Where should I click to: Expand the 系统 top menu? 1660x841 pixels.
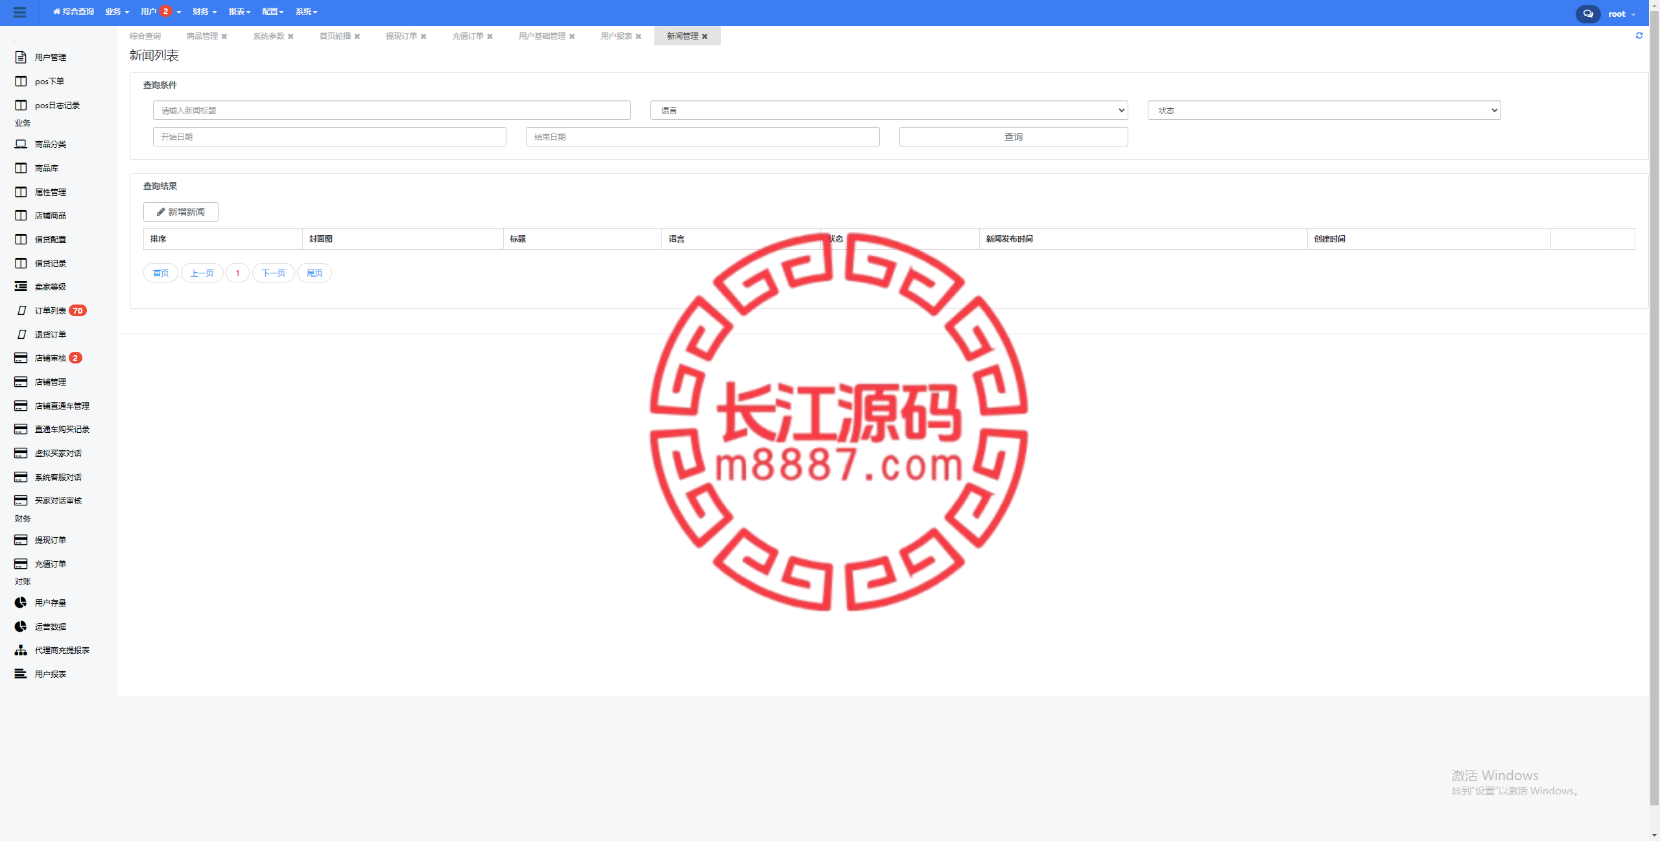tap(306, 12)
